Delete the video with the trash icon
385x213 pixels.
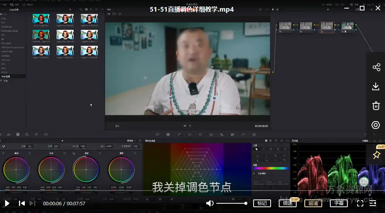click(376, 106)
